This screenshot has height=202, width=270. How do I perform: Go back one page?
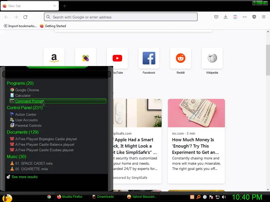[6, 17]
